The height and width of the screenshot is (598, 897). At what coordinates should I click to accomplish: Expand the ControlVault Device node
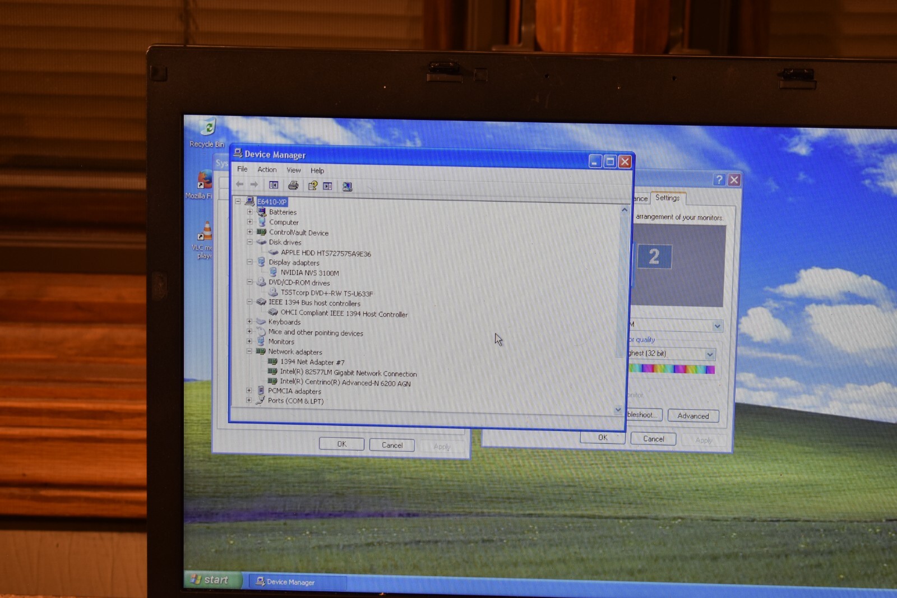(250, 231)
